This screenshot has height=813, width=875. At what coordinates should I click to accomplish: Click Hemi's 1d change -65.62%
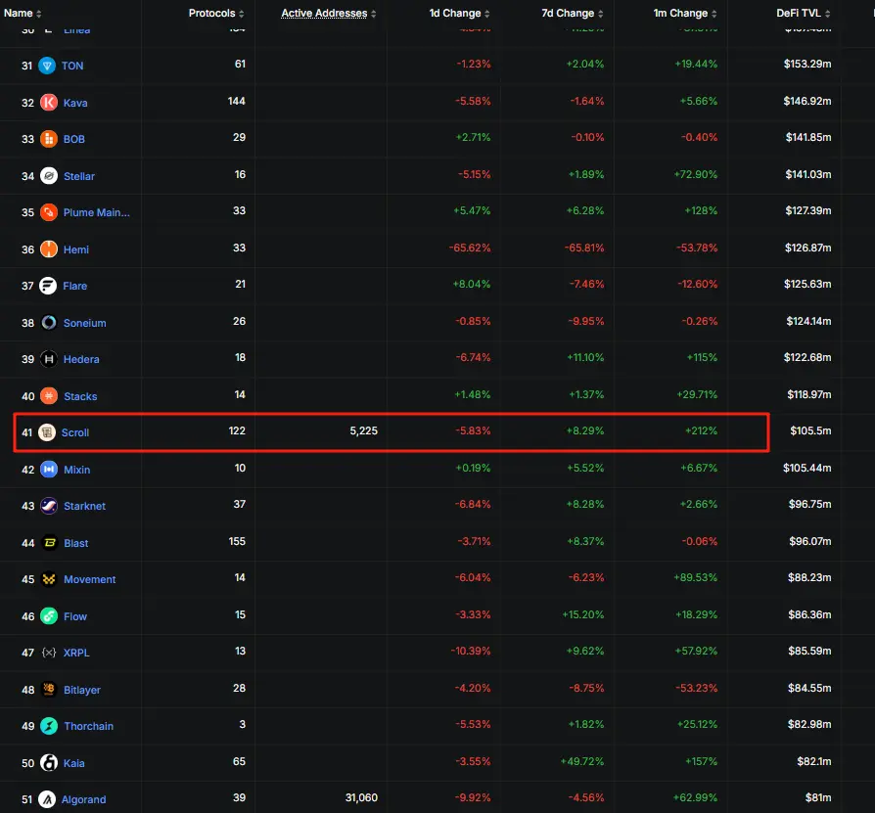pos(470,248)
